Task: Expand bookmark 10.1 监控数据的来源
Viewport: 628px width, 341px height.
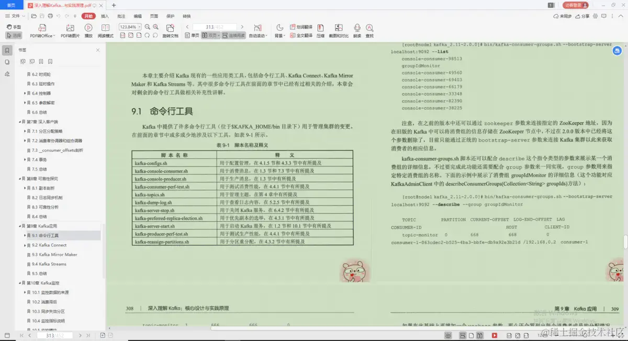Action: (x=25, y=292)
